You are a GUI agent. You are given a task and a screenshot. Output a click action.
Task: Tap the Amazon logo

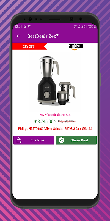point(76,47)
